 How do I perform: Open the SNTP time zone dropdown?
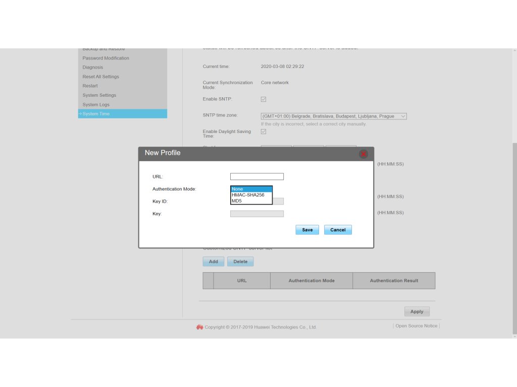click(334, 116)
